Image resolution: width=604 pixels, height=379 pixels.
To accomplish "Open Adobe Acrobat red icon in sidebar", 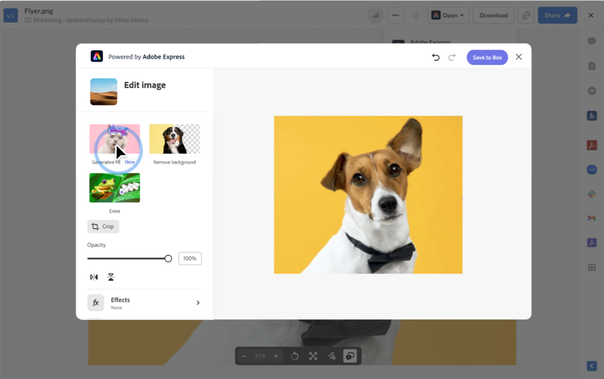I will (592, 145).
